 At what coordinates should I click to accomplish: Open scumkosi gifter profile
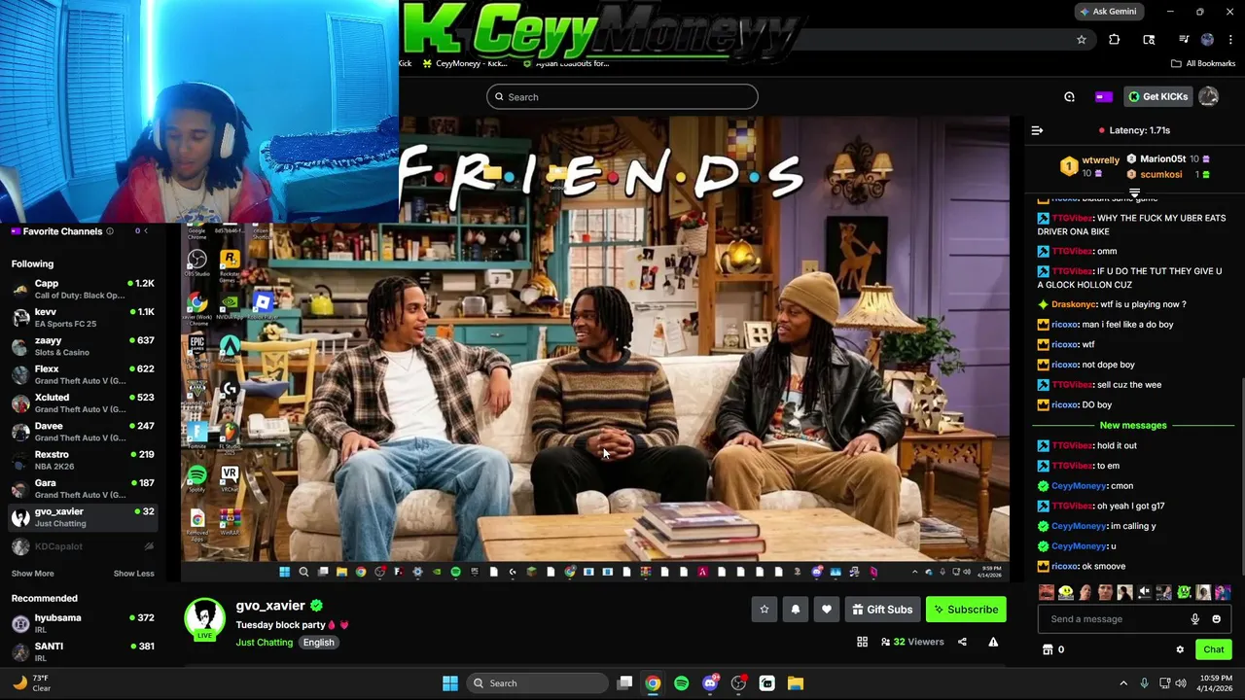pyautogui.click(x=1160, y=174)
